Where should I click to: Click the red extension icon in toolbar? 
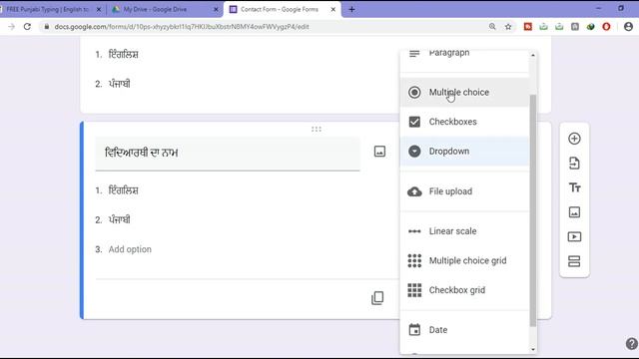(528, 27)
